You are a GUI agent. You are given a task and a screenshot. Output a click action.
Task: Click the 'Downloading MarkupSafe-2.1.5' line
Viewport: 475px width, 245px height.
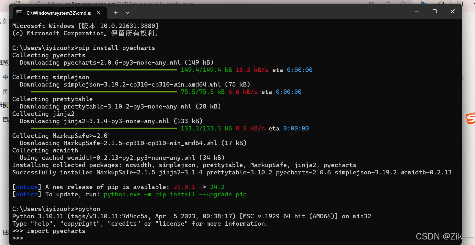coord(133,143)
